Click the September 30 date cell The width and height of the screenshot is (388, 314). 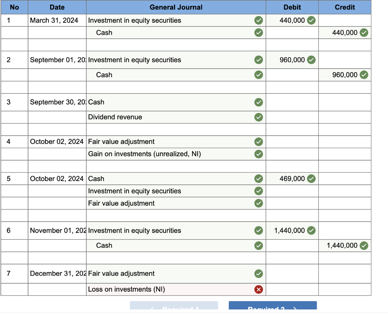click(x=57, y=102)
